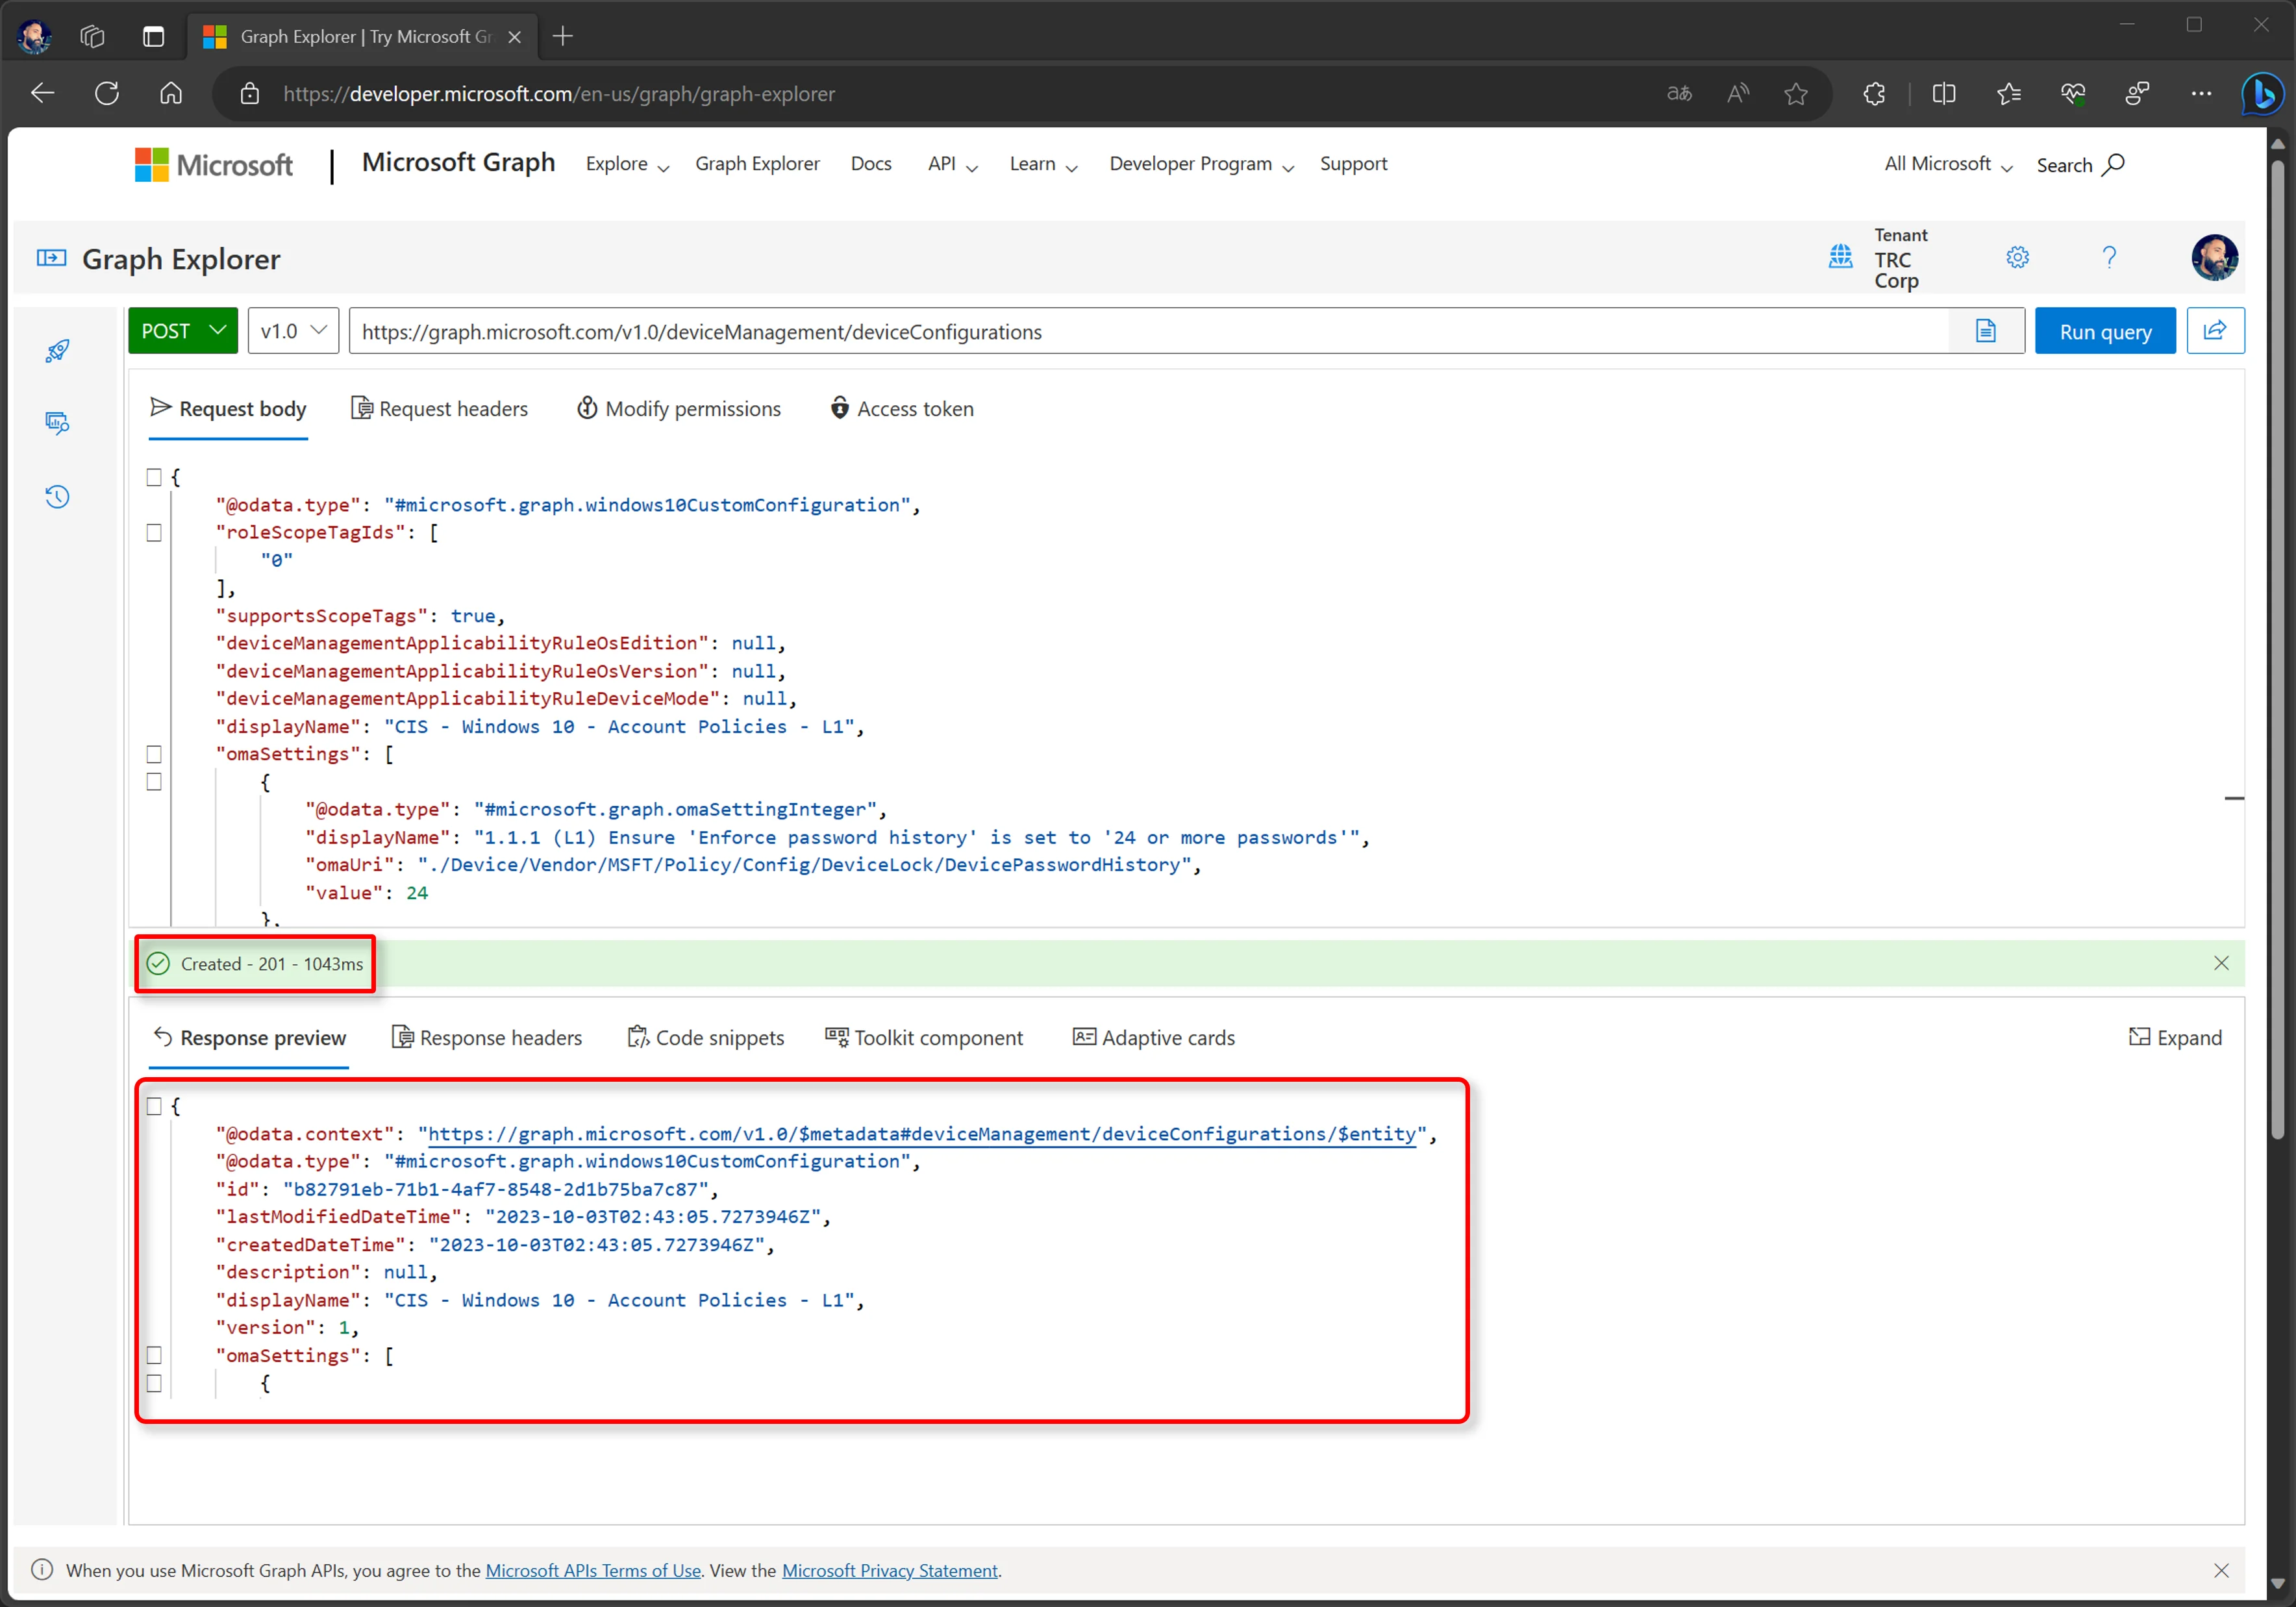The image size is (2296, 1607).
Task: Collapse response omaSettings array toggle
Action: [x=154, y=1355]
